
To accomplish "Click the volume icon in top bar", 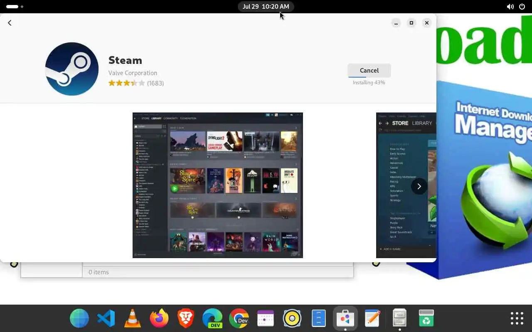I will (x=510, y=7).
